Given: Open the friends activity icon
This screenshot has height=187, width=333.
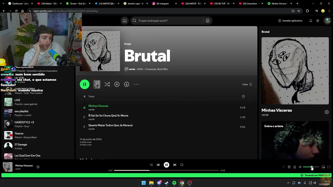Looking at the screenshot, I should point(318,21).
